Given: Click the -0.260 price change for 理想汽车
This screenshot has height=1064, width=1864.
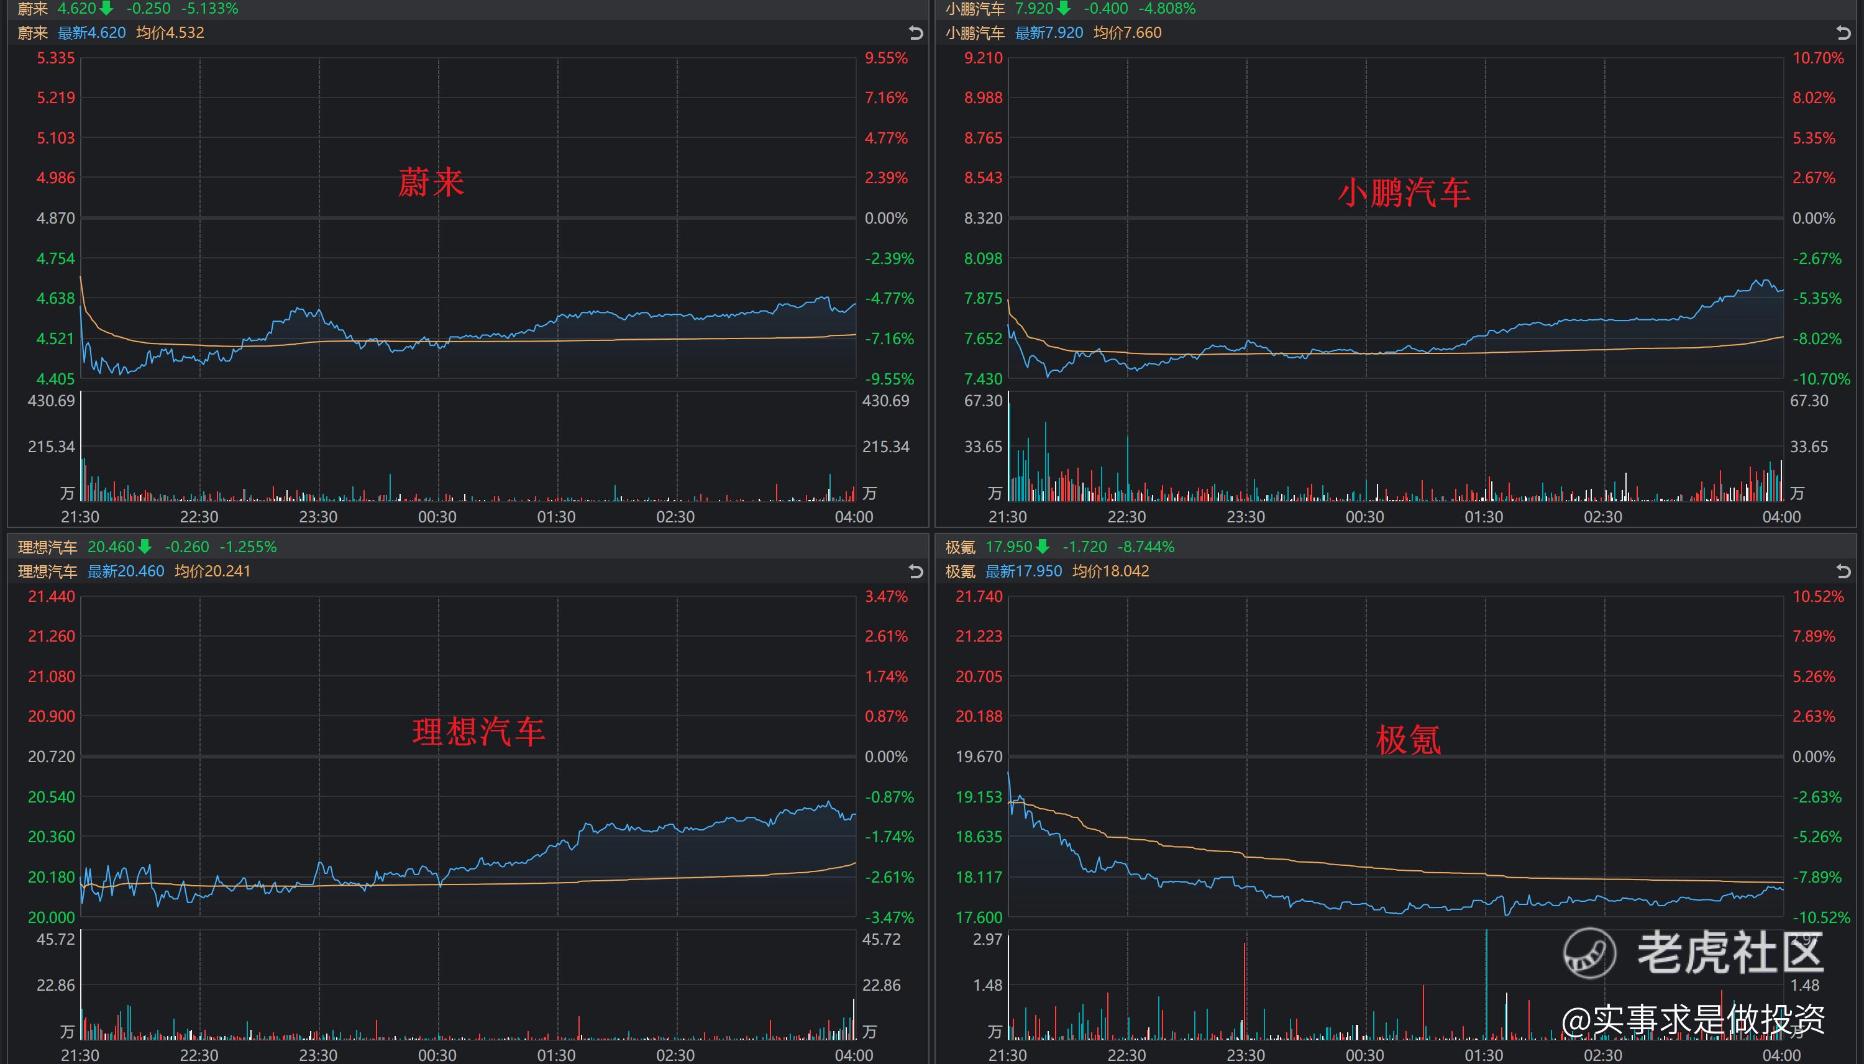Looking at the screenshot, I should [186, 547].
